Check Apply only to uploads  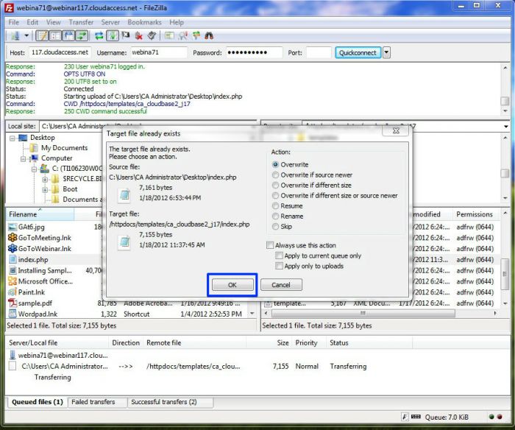279,266
